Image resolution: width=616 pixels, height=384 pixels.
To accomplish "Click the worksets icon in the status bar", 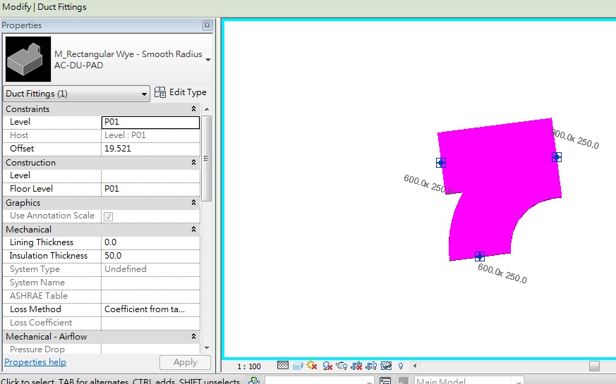I will pyautogui.click(x=254, y=380).
